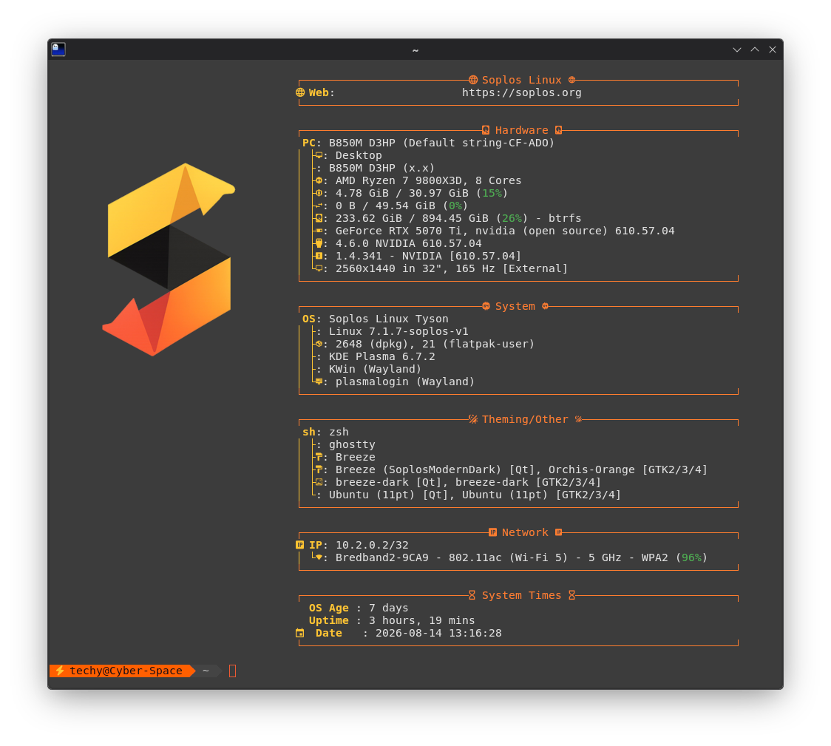This screenshot has width=831, height=746.
Task: Click the icon beside 1.4.341 - NVIDIA
Action: point(319,256)
